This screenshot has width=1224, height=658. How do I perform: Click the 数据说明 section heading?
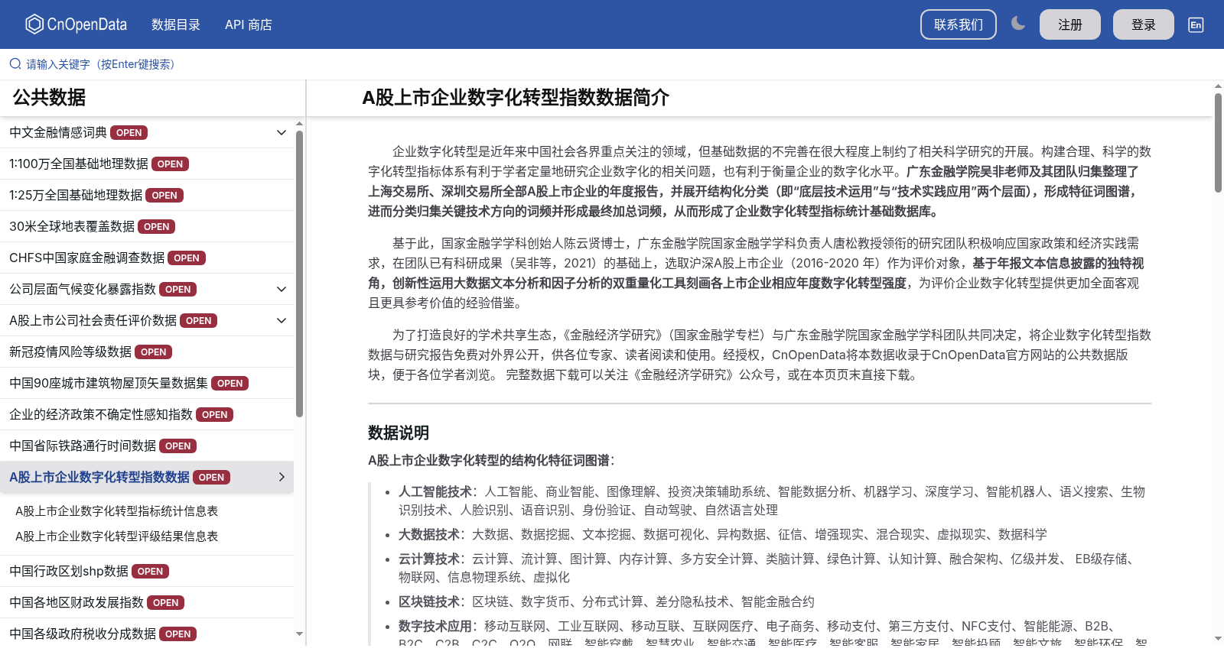coord(399,433)
